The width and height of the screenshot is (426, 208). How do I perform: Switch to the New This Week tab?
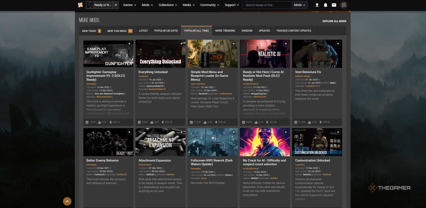point(120,31)
